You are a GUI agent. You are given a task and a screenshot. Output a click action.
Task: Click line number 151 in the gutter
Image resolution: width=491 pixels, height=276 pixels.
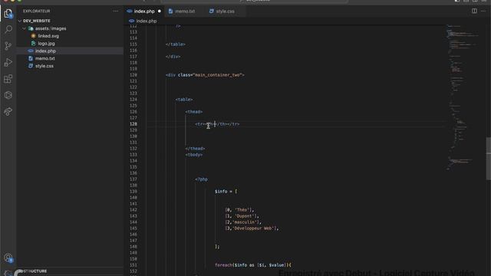(133, 265)
